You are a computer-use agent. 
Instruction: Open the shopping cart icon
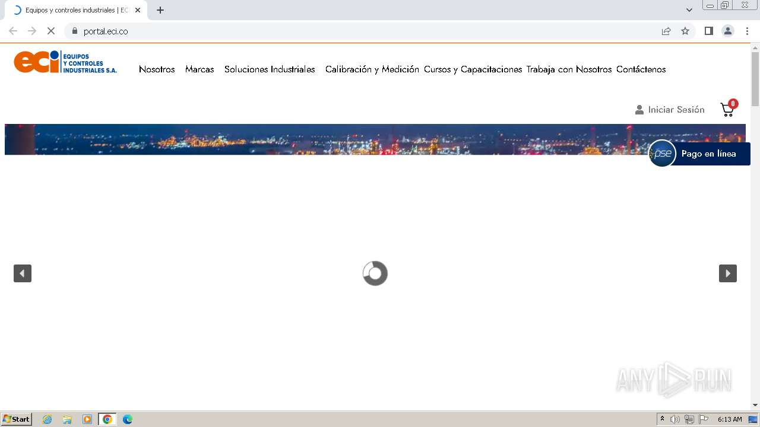pos(729,109)
